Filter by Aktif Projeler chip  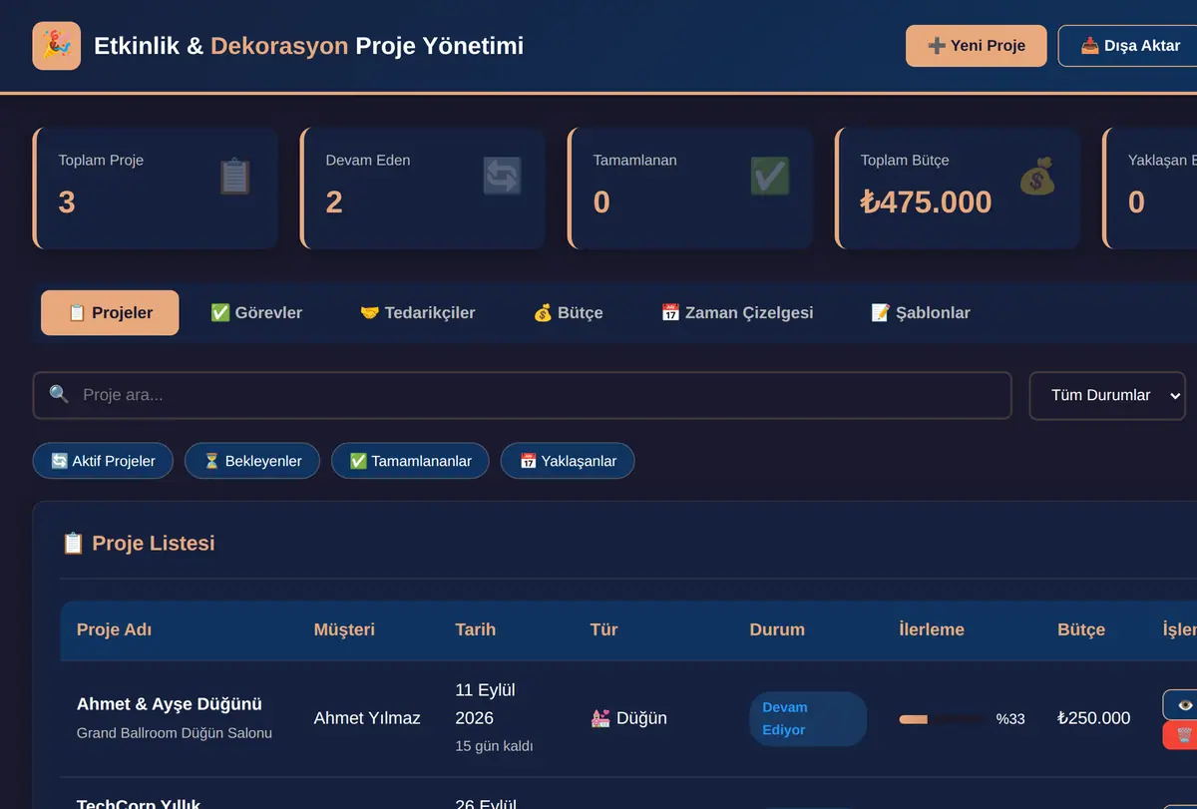click(103, 461)
